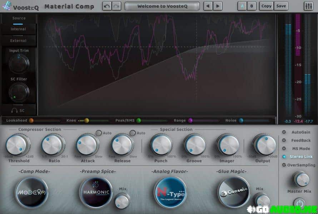Click the Preamp Spice Mix knob

point(122,201)
